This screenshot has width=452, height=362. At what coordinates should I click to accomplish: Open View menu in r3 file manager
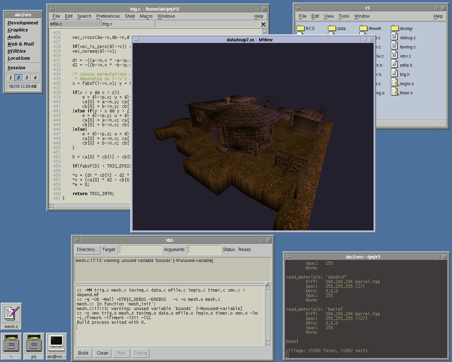point(329,16)
